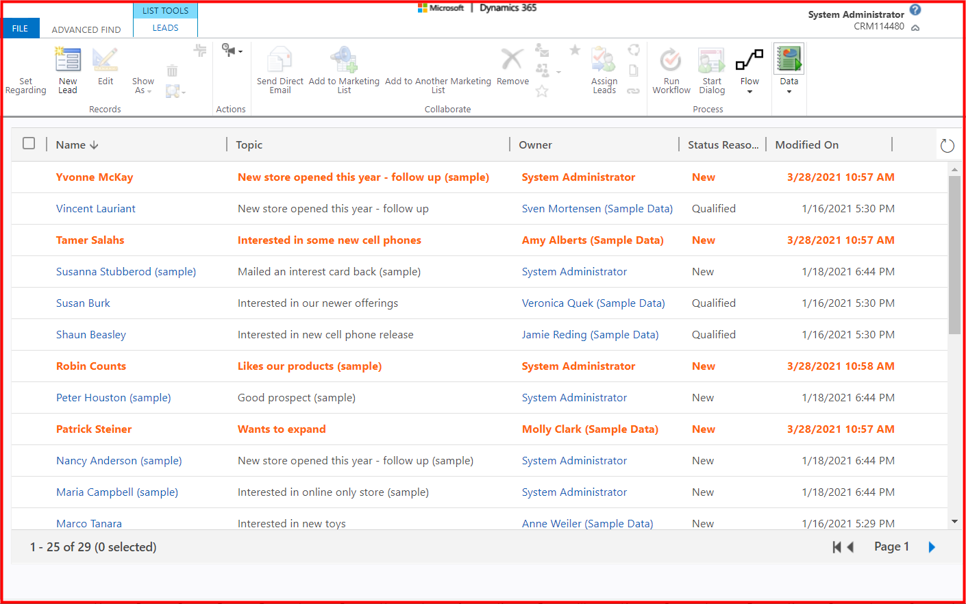The height and width of the screenshot is (604, 966).
Task: Click the document copy icon
Action: click(x=634, y=71)
